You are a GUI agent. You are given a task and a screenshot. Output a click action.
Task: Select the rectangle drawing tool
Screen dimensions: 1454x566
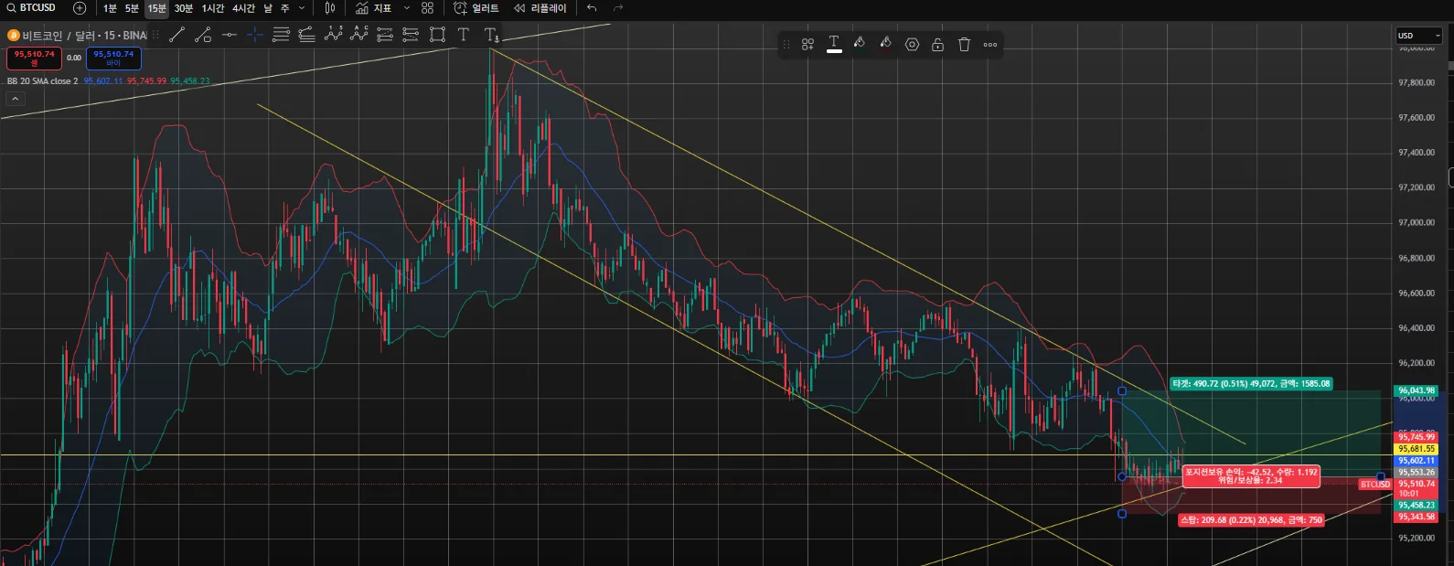437,35
